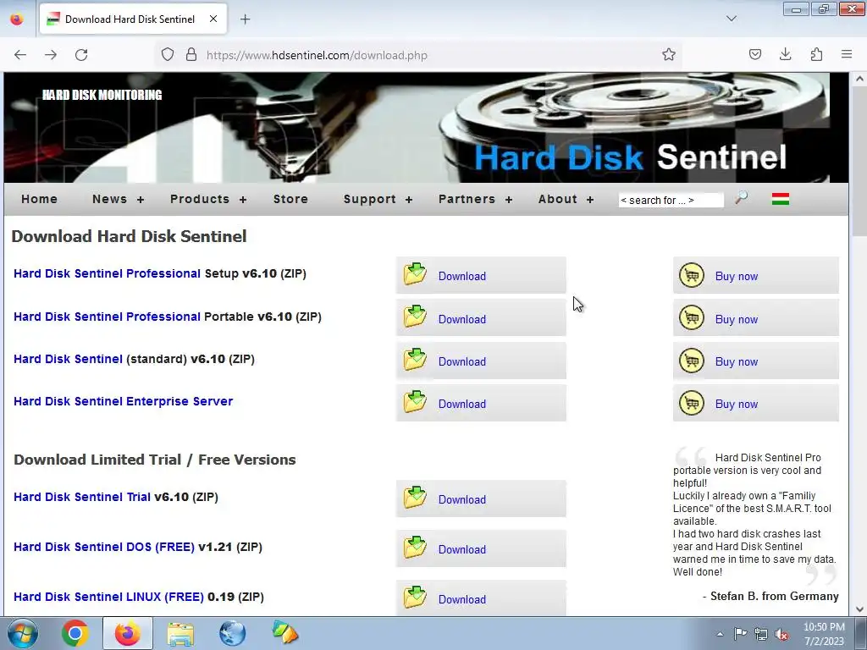Open a new tab with plus button
867x650 pixels.
pos(245,19)
